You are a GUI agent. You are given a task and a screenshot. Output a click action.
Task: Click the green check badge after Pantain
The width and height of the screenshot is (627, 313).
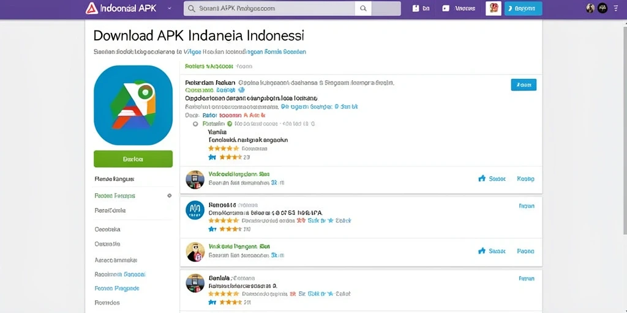click(230, 123)
